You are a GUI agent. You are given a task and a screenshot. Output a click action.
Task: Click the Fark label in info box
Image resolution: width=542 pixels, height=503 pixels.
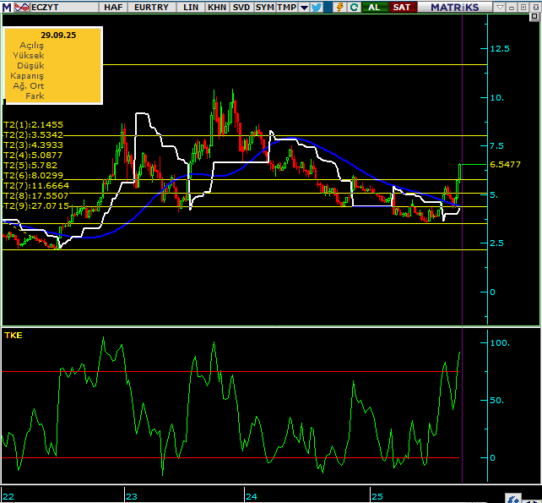click(x=35, y=96)
